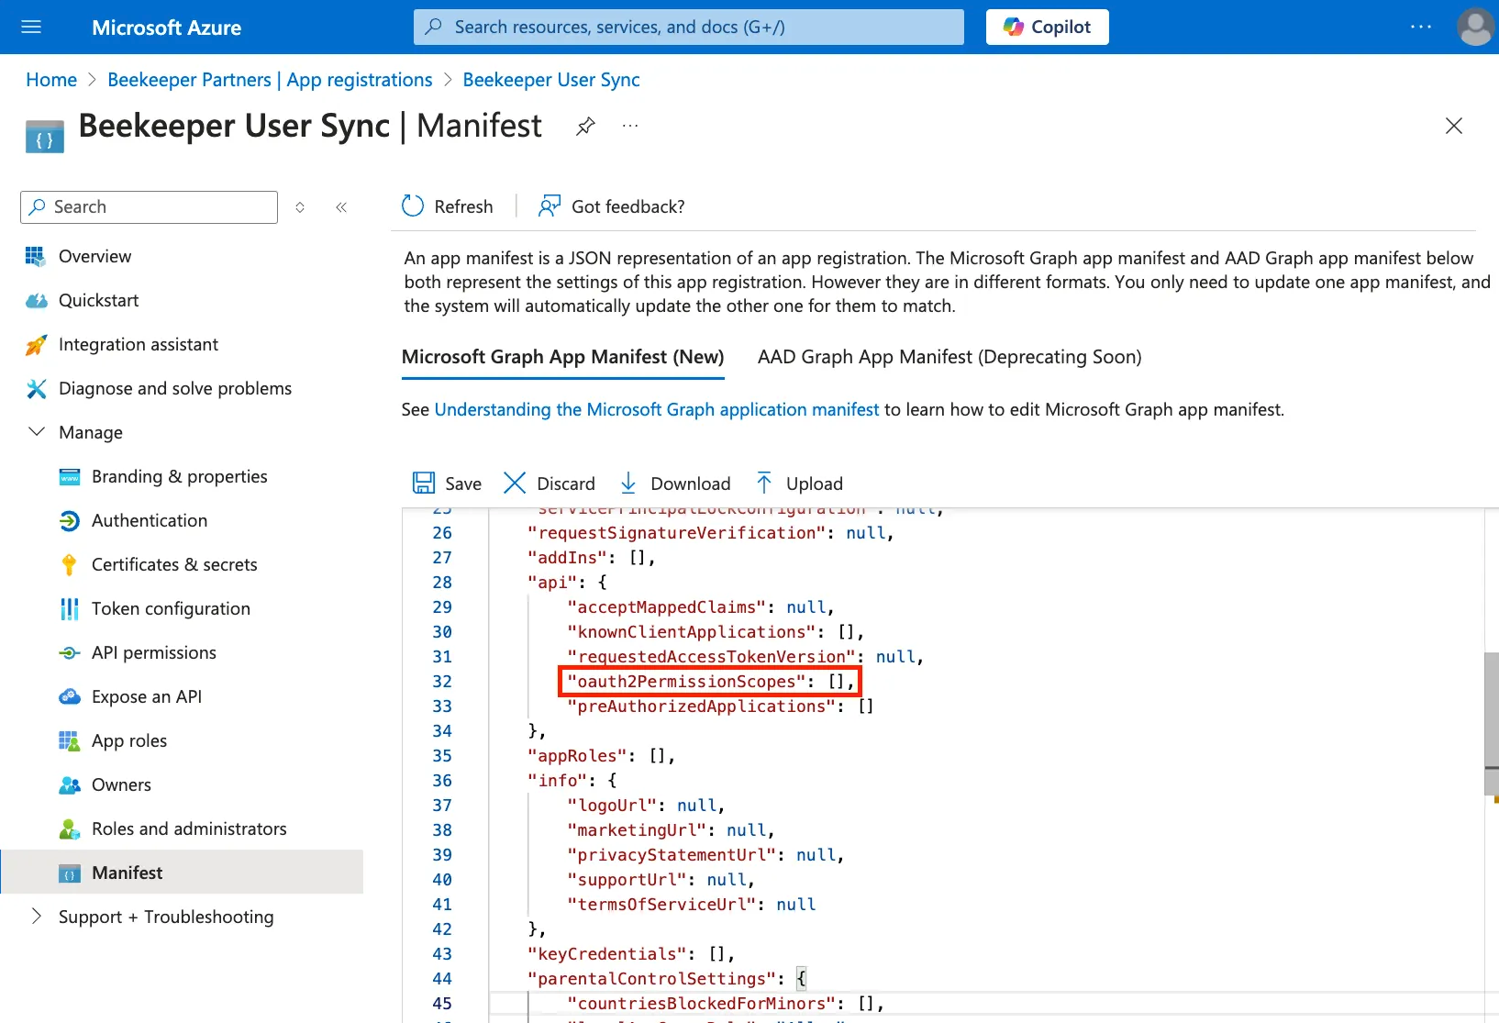The width and height of the screenshot is (1499, 1023).
Task: Open Beekeeper Partners App registrations breadcrumb
Action: point(270,80)
